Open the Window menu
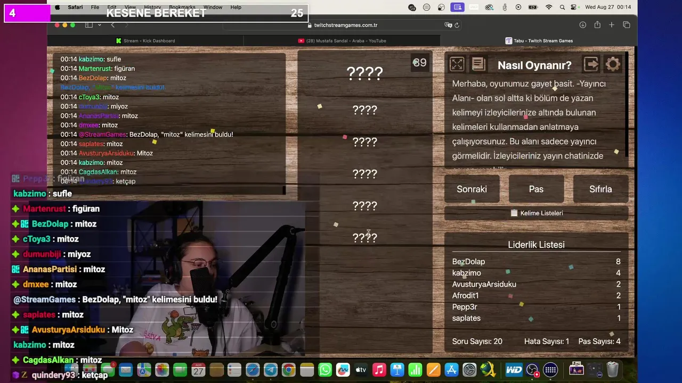The height and width of the screenshot is (383, 682). click(213, 7)
